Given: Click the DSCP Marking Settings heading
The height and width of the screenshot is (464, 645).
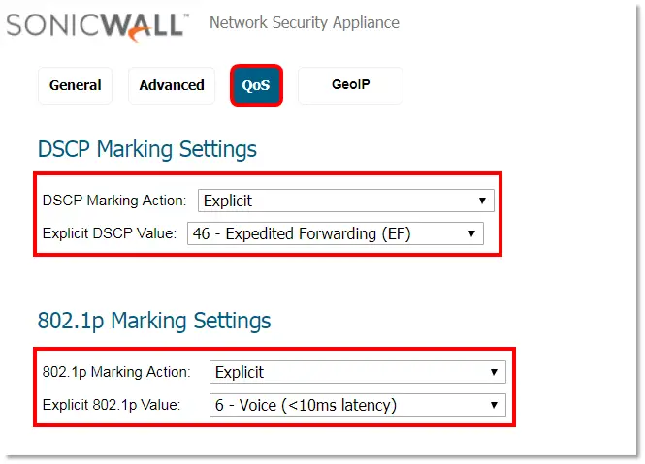Looking at the screenshot, I should 147,149.
